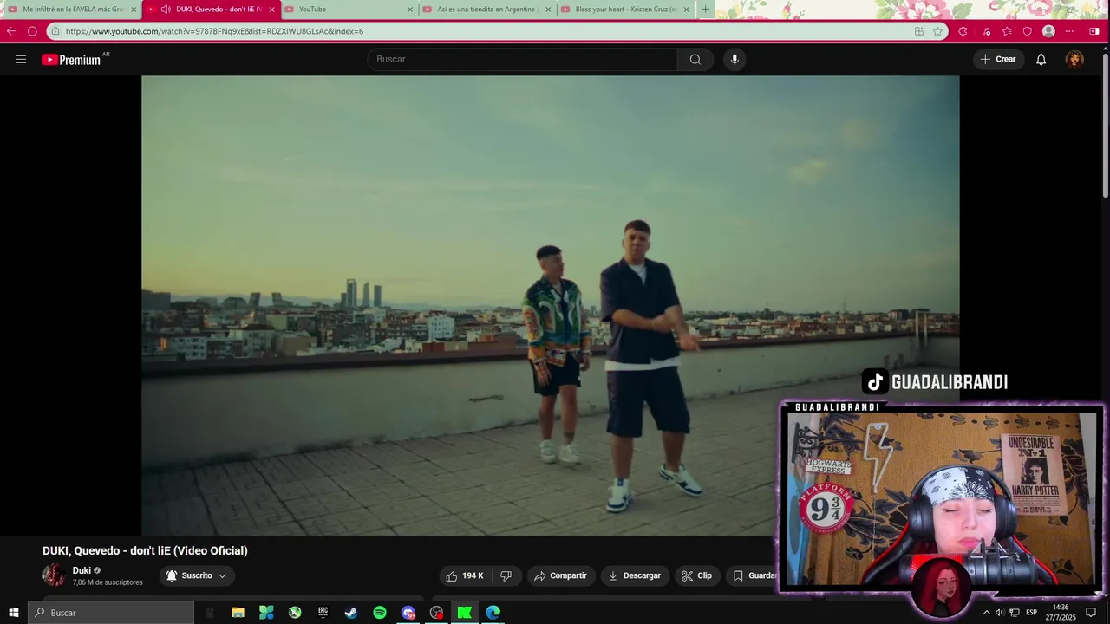This screenshot has width=1110, height=624.
Task: Change ESP keyboard language
Action: (x=1032, y=613)
